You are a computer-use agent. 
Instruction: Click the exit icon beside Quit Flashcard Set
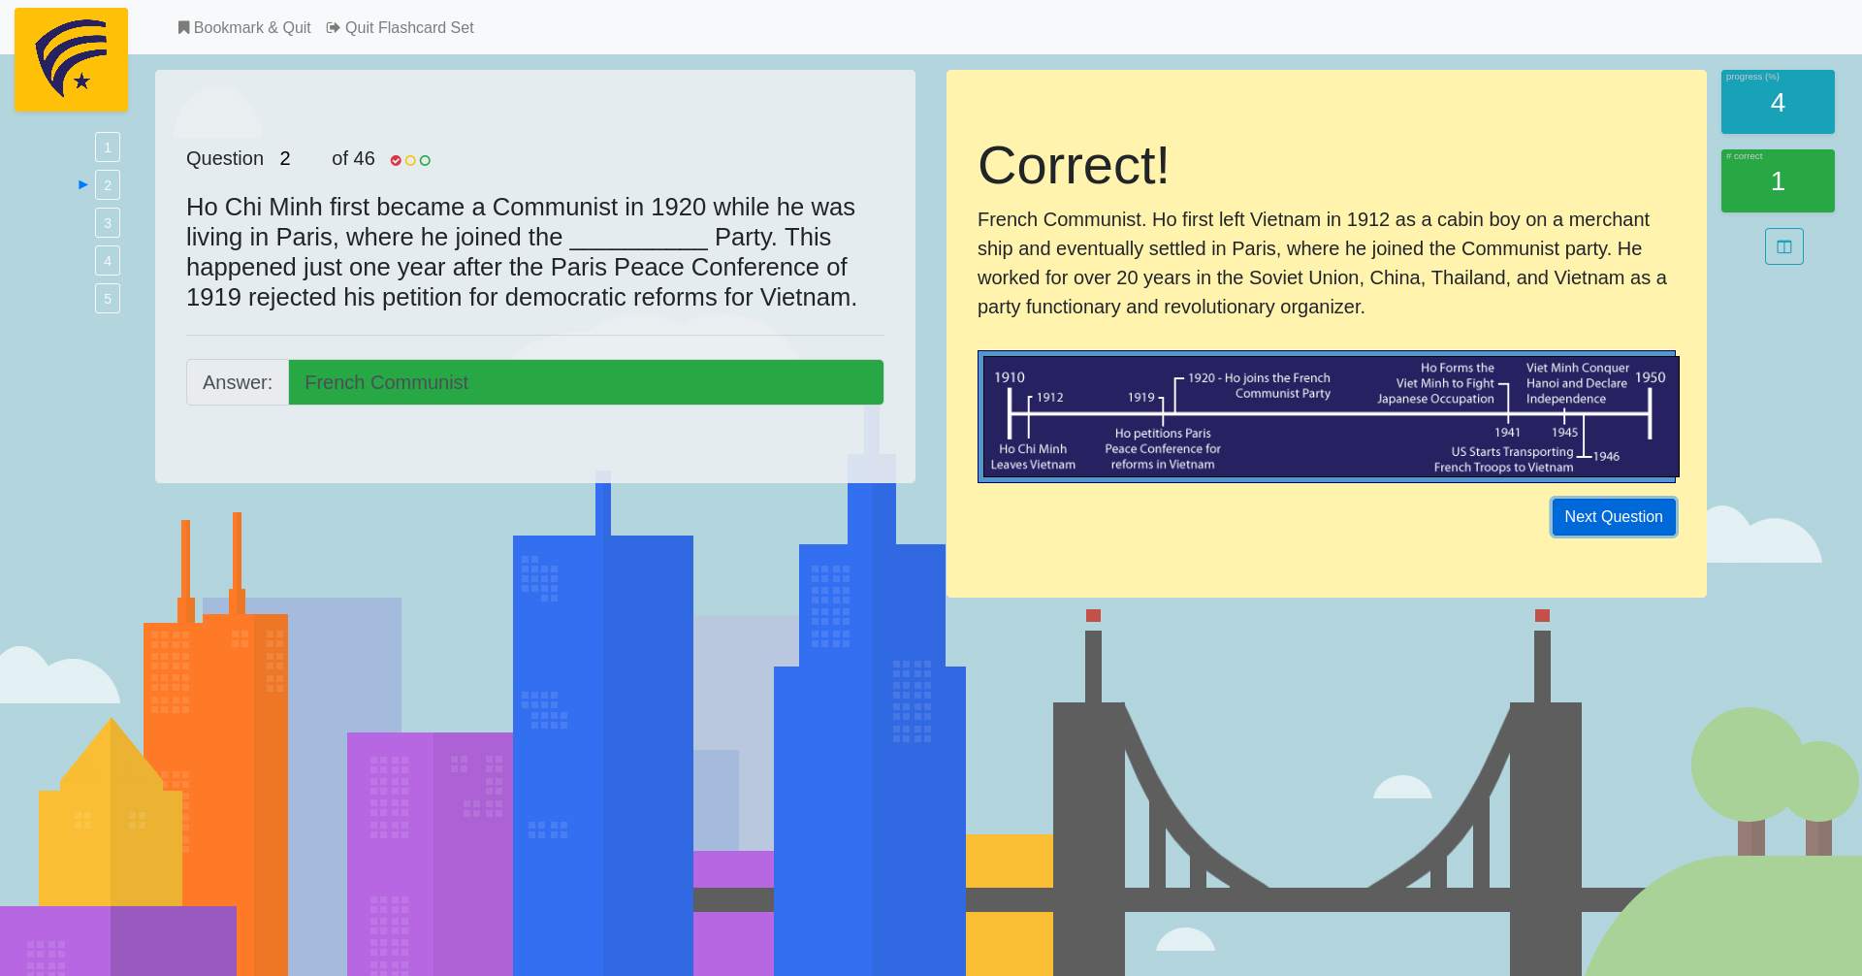334,27
